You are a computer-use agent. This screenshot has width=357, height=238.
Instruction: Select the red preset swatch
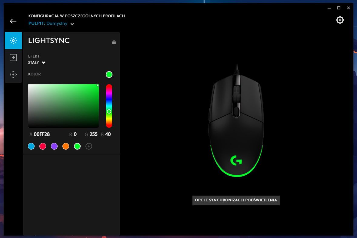pos(42,146)
